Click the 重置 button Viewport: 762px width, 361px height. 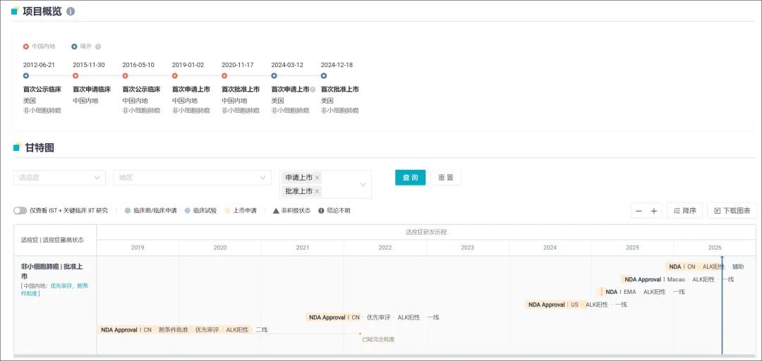coord(446,178)
